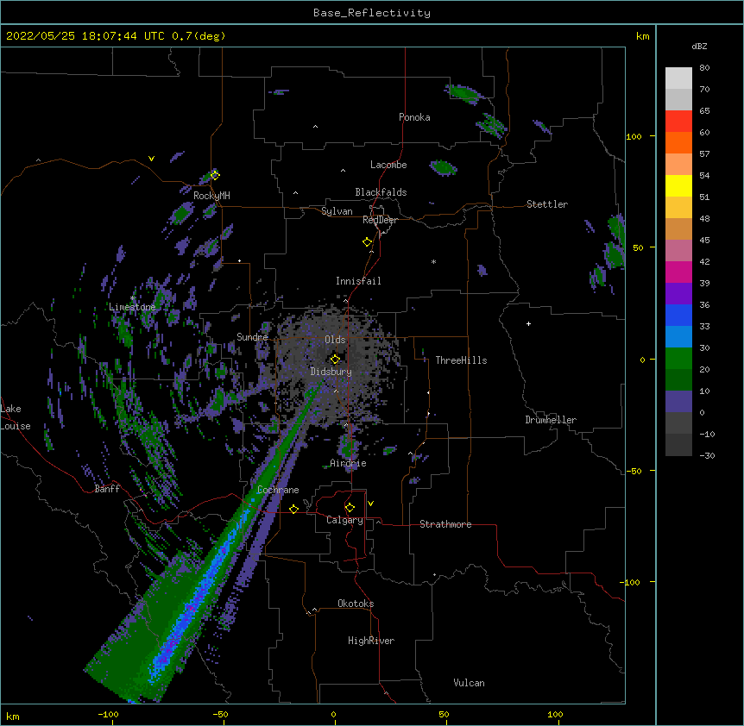744x726 pixels.
Task: Click the Airdrie city label
Action: click(x=349, y=463)
